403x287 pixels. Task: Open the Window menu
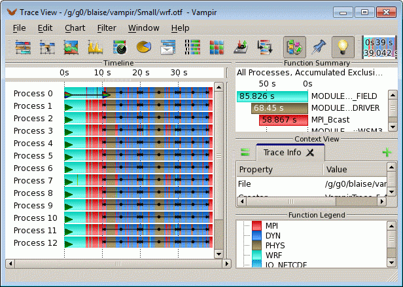(x=144, y=28)
